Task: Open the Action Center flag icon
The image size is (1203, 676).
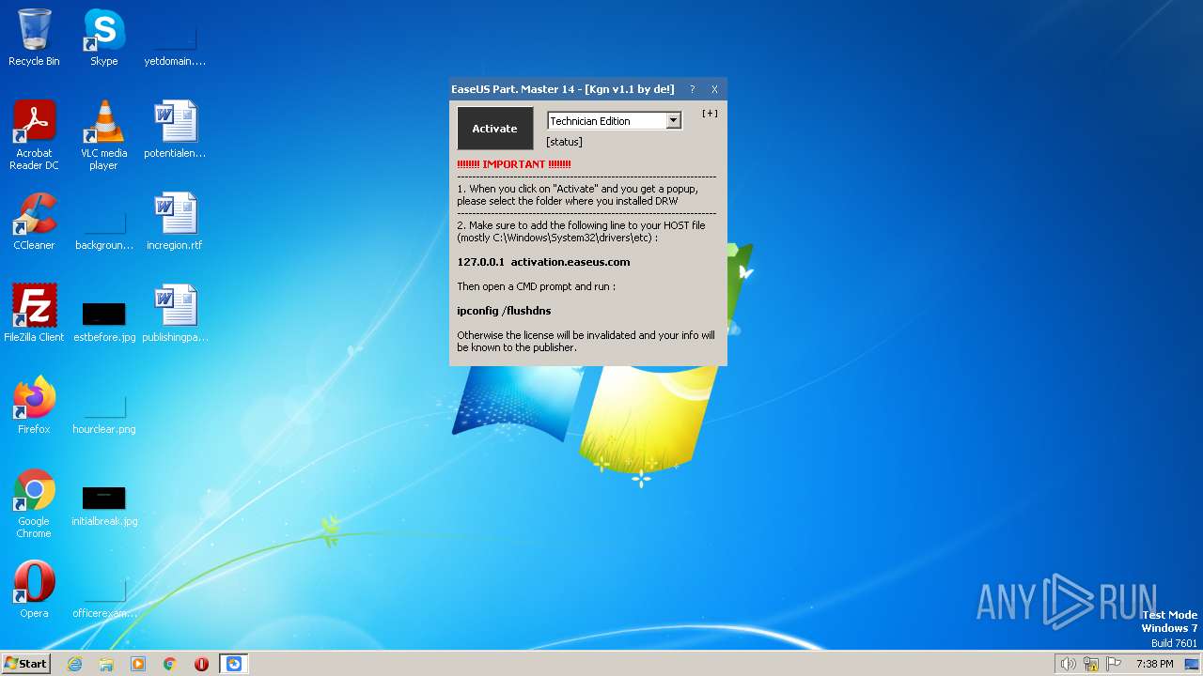Action: coord(1114,664)
